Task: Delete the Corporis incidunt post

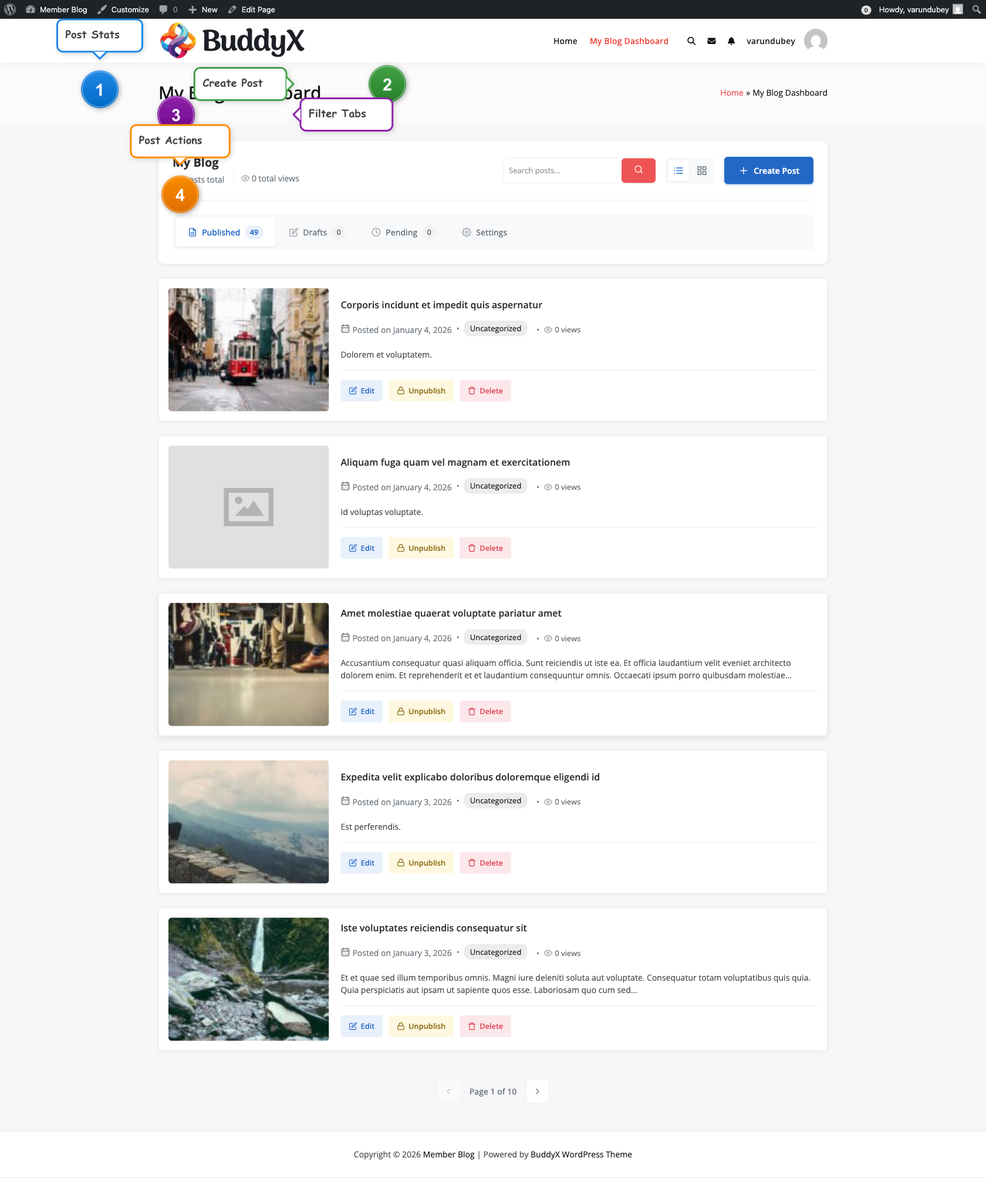Action: [485, 391]
